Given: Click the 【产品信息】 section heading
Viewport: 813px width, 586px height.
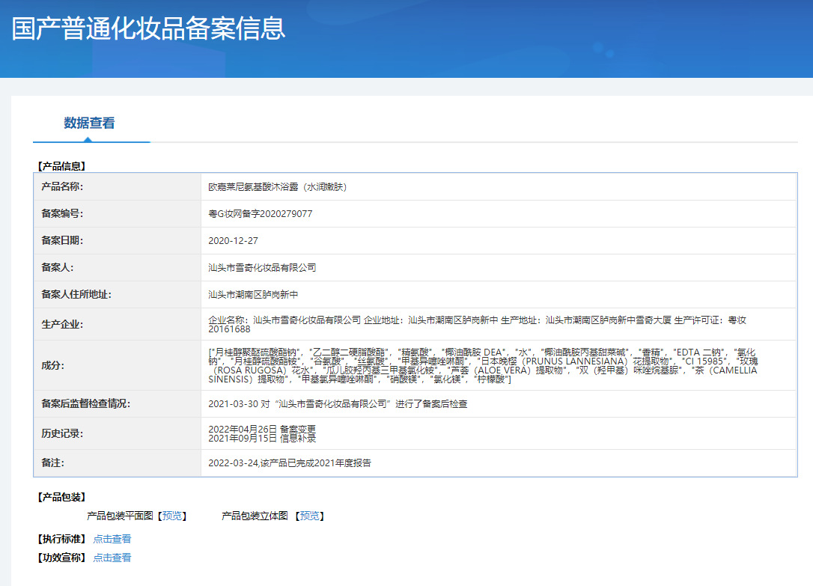Looking at the screenshot, I should pyautogui.click(x=61, y=166).
